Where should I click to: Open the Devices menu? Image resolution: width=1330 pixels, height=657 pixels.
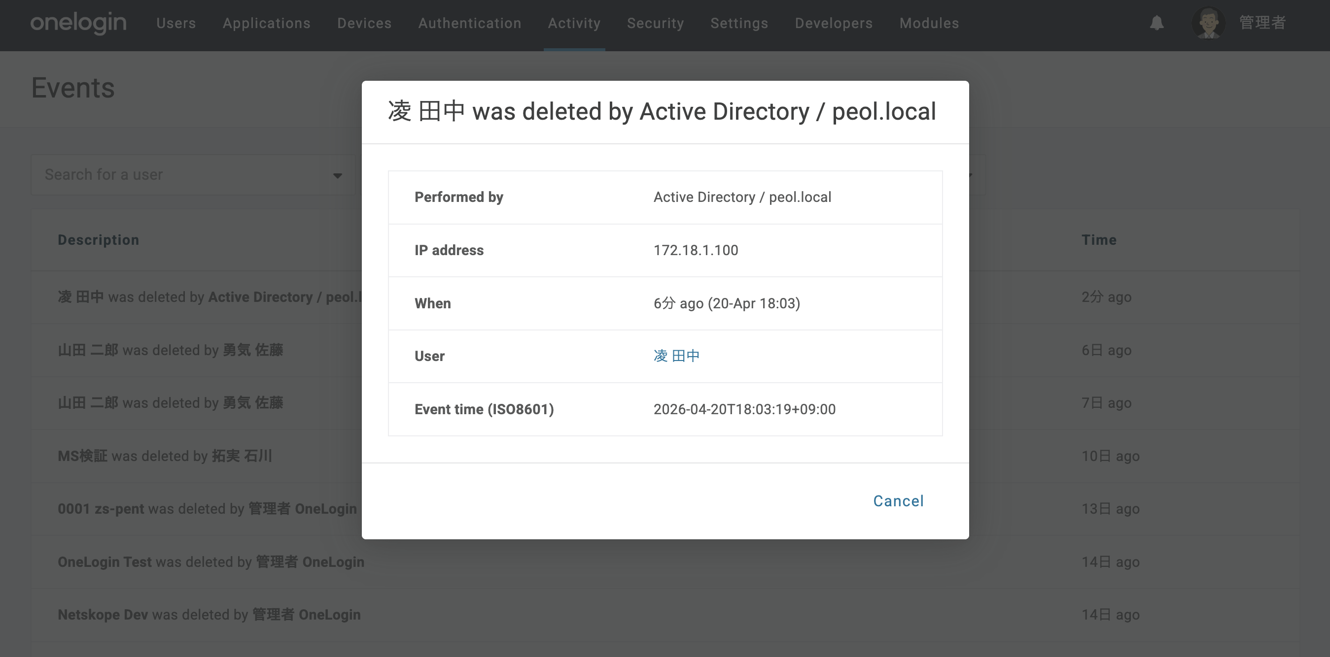(364, 23)
